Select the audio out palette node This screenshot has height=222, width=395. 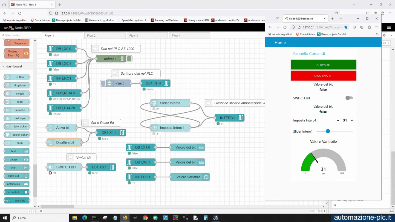17,176
